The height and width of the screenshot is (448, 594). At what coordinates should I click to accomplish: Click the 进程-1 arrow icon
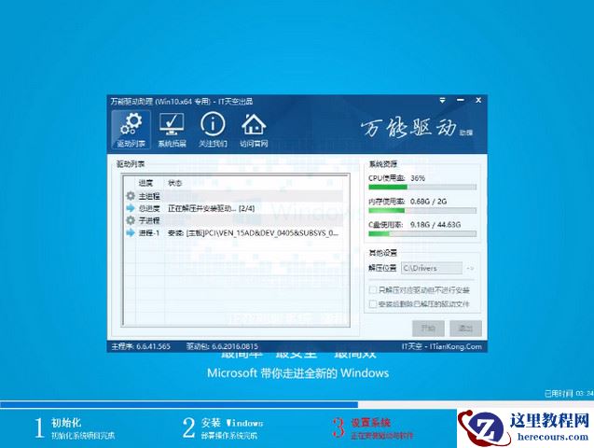point(131,232)
